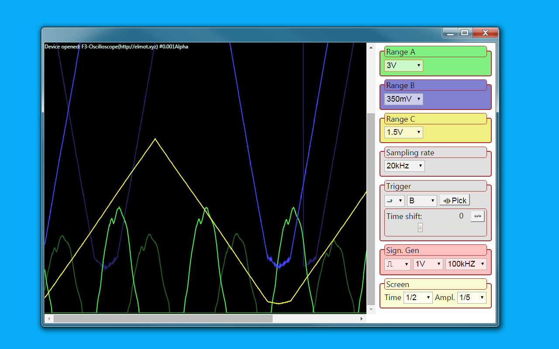Open signal generator 1V amplitude dropdown

coord(428,264)
